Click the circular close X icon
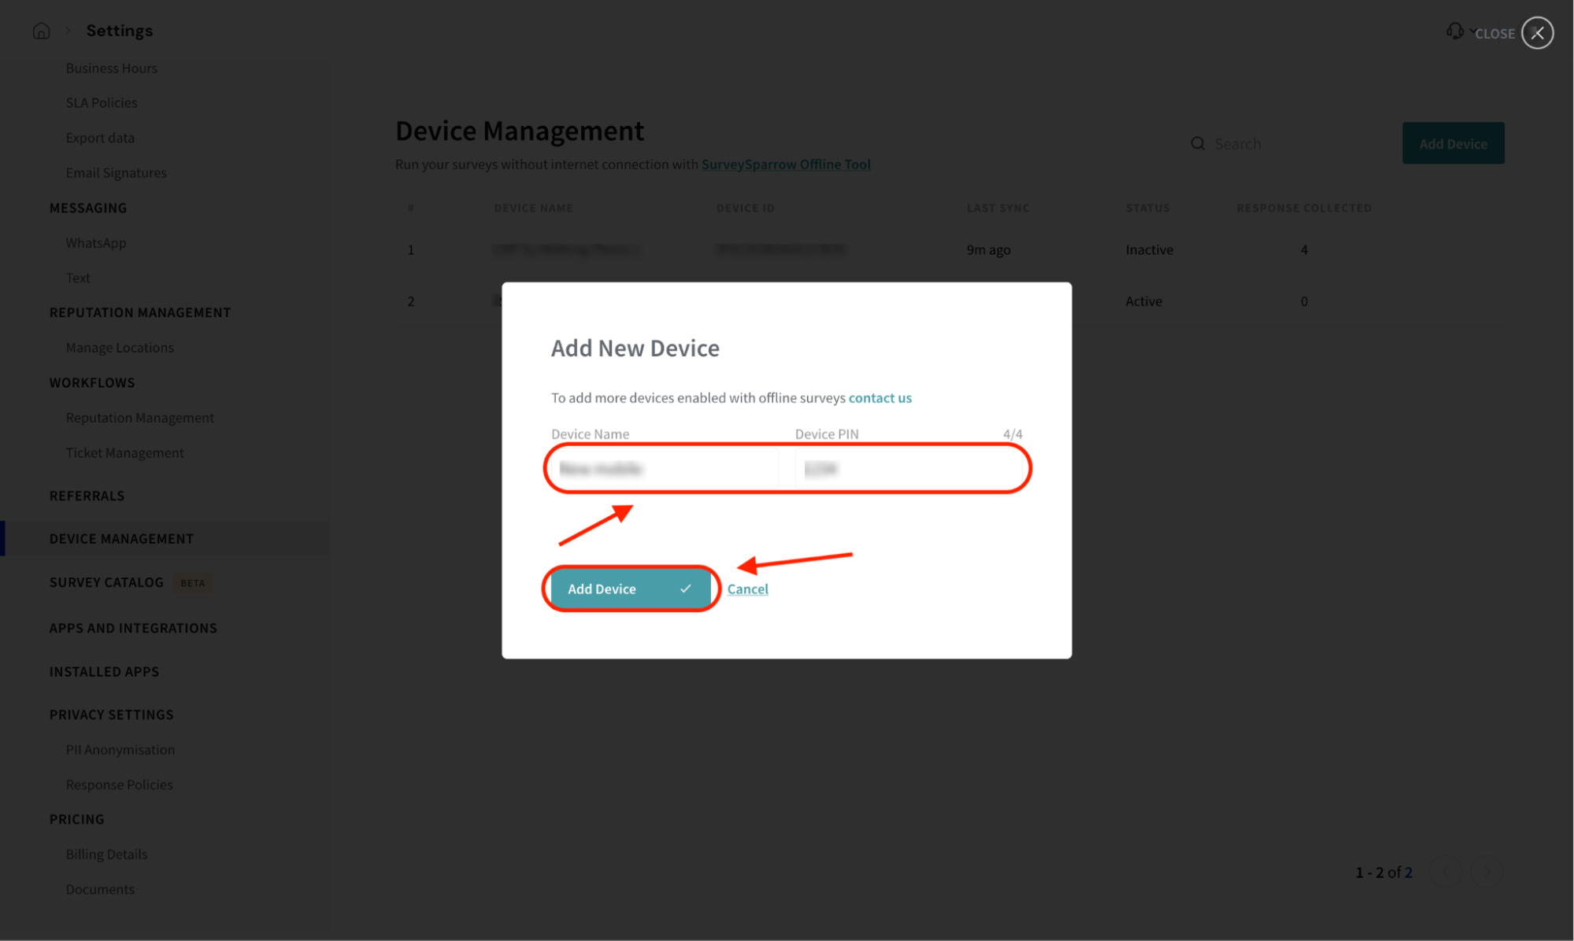 [1537, 33]
